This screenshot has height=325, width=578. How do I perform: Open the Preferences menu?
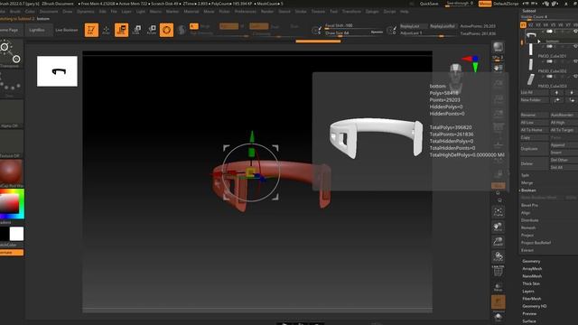(245, 12)
